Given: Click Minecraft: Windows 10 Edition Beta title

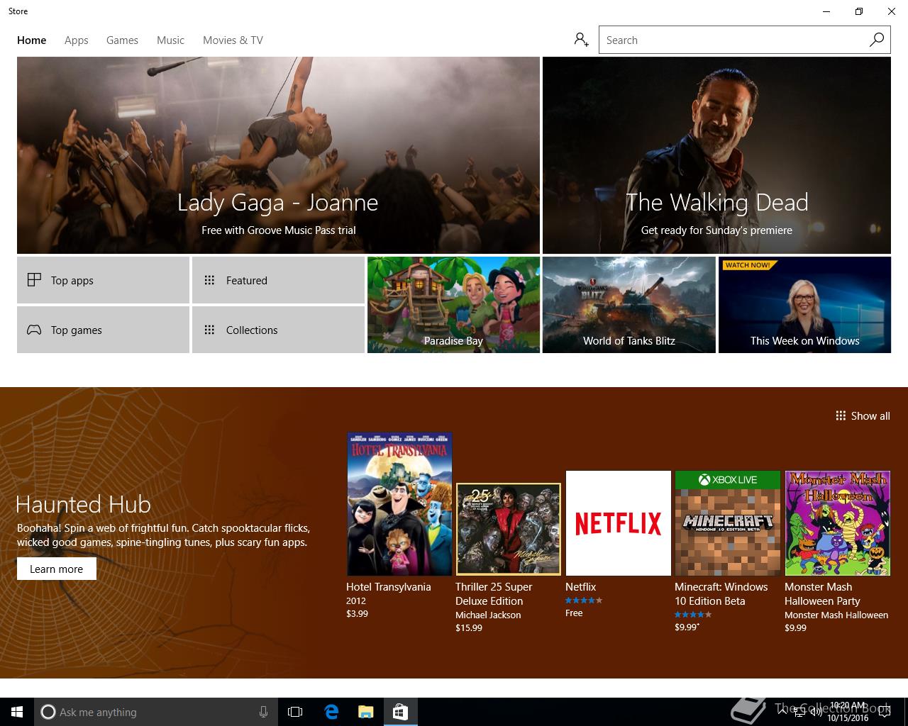Looking at the screenshot, I should click(721, 594).
